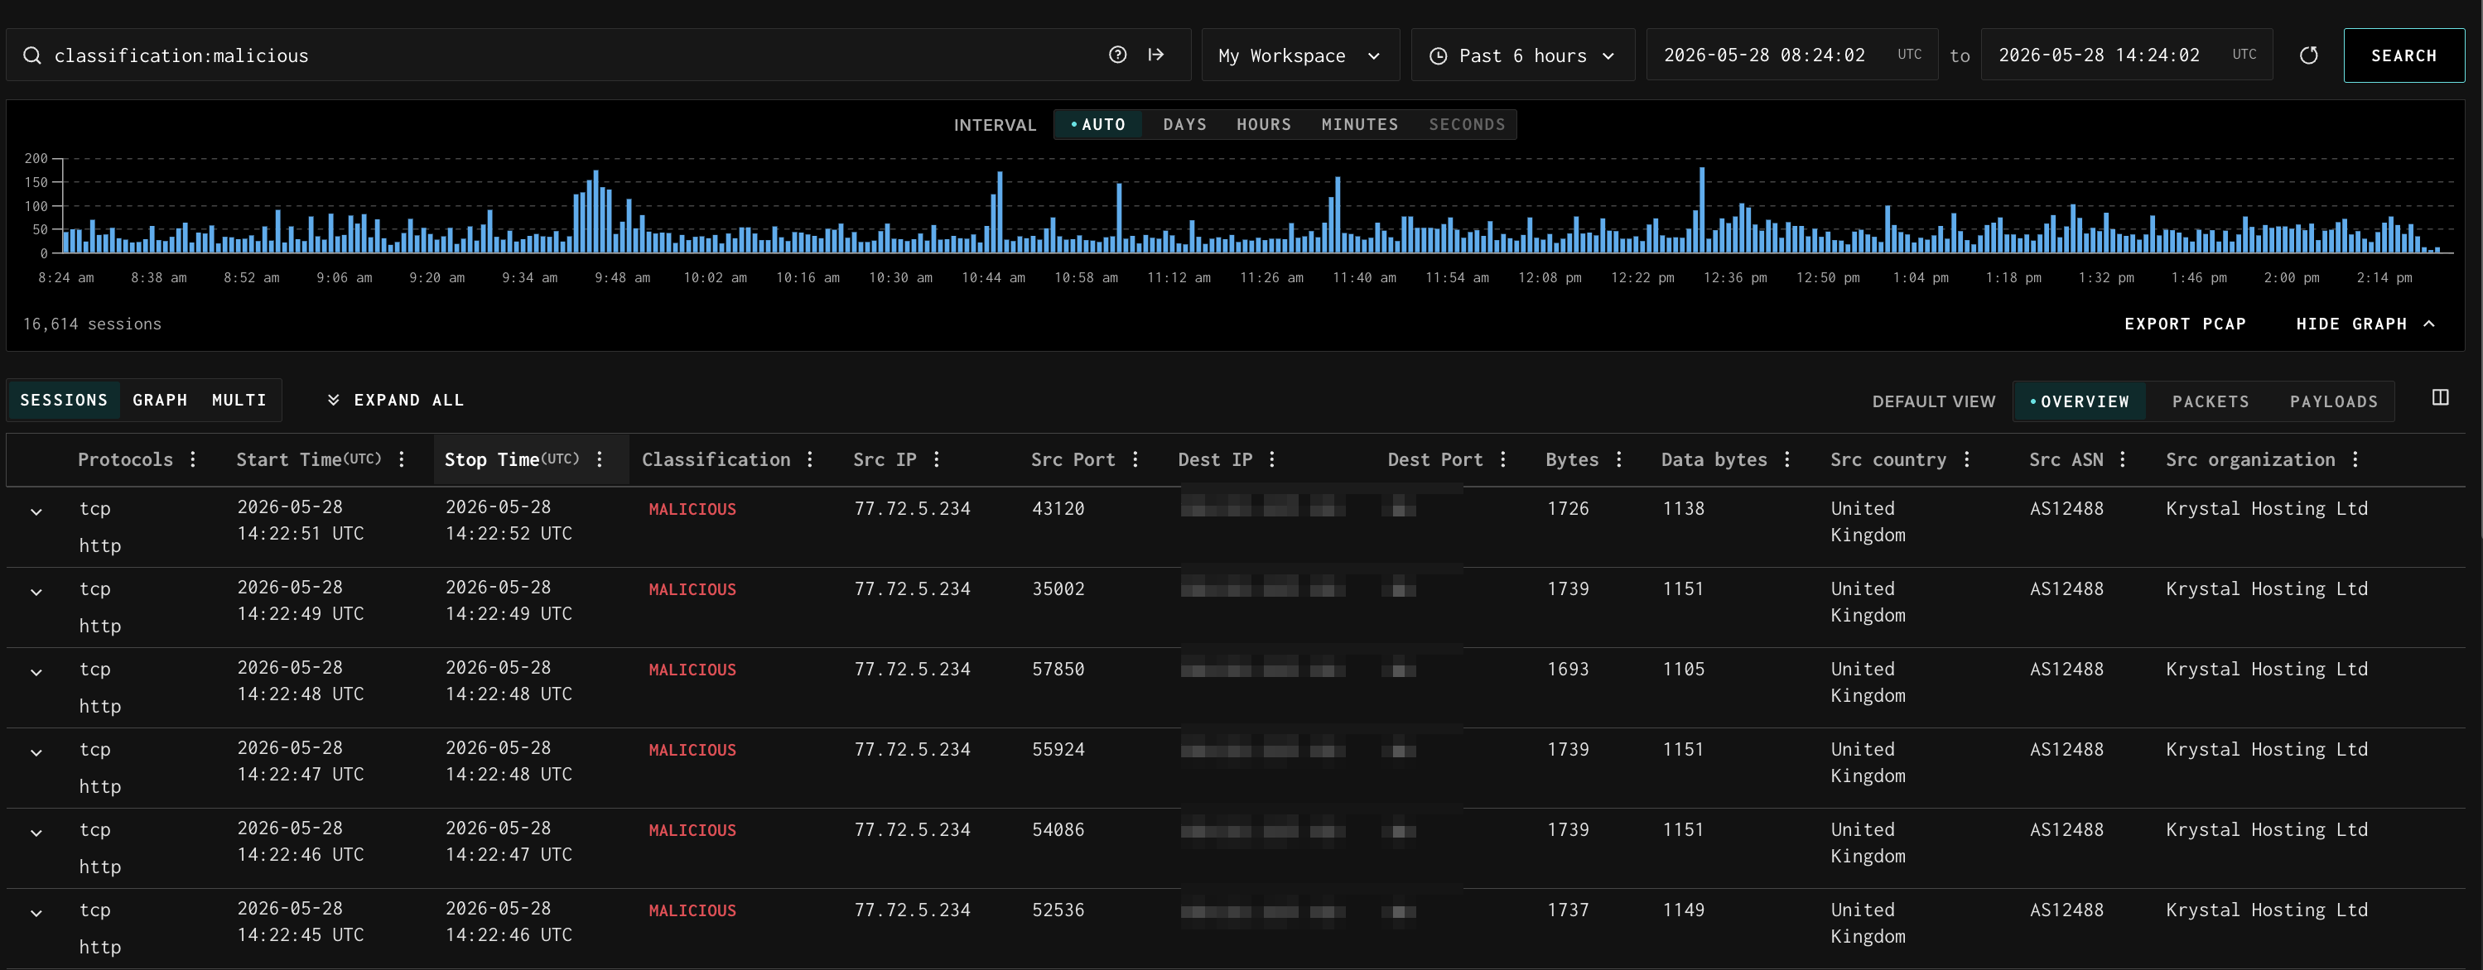The width and height of the screenshot is (2483, 970).
Task: Switch to Packets view mode
Action: click(2211, 401)
